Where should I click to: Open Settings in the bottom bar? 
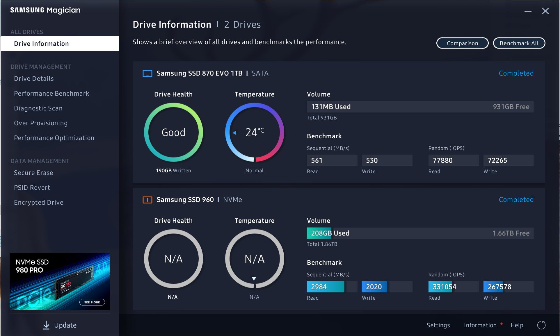438,325
